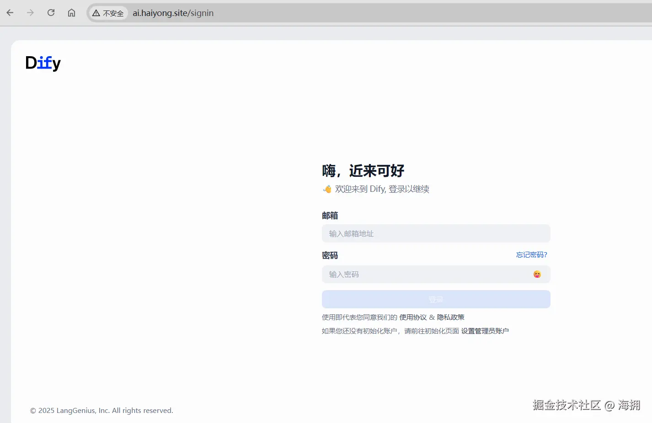Click the 登录 login button
Screen dimensions: 652x423
(435, 299)
